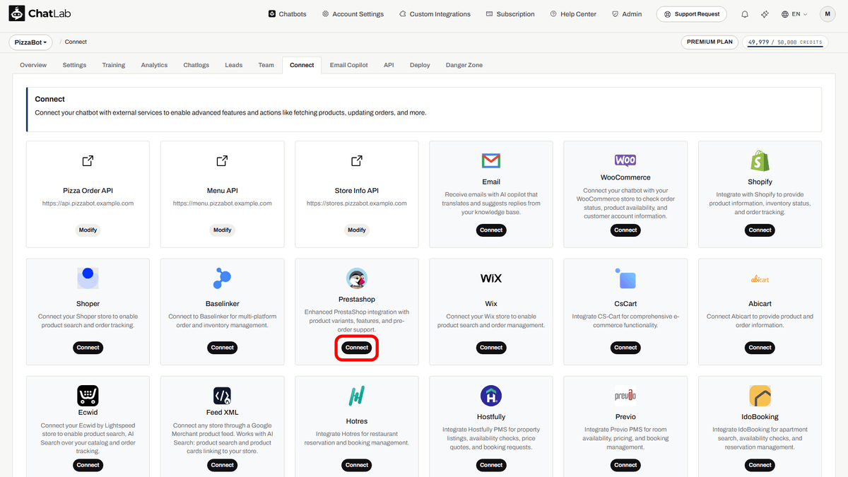Switch to the Settings tab
848x477 pixels.
tap(74, 65)
